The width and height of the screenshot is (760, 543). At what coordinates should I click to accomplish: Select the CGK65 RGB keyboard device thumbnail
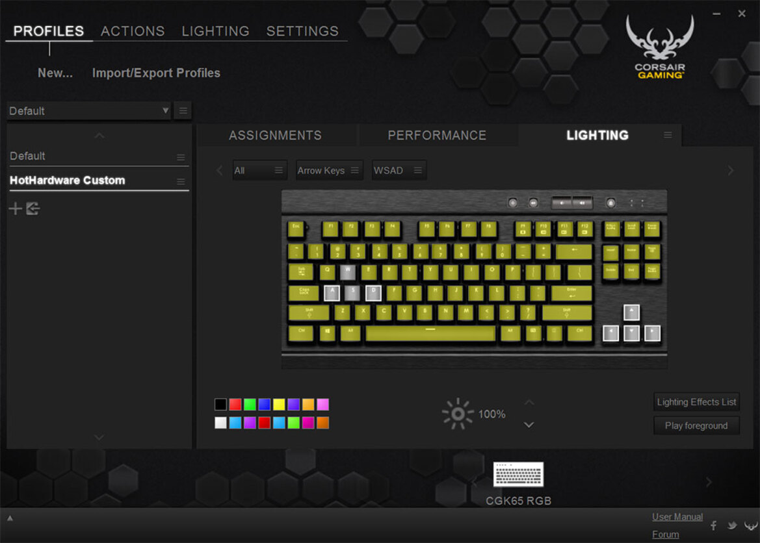click(518, 474)
